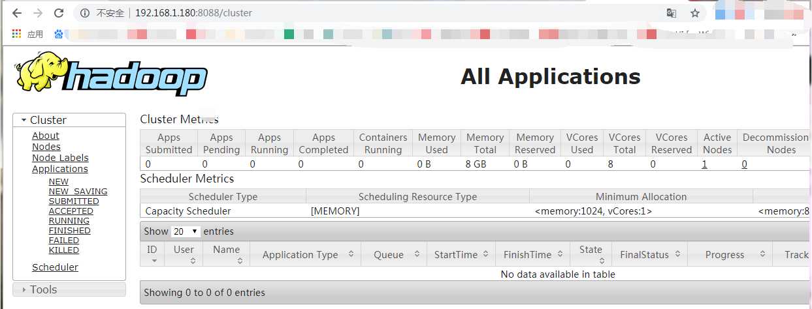
Task: Filter applications by SUBMITTED state
Action: [74, 201]
